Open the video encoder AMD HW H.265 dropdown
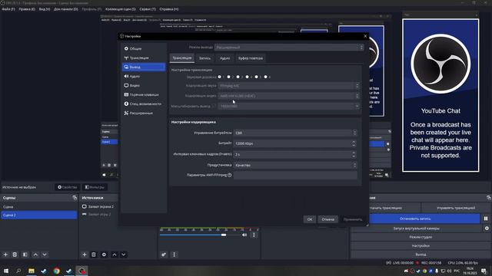 (289, 96)
